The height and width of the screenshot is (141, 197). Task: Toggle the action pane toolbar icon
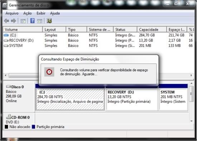point(40,21)
